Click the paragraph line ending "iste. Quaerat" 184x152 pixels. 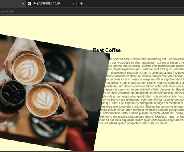click(x=132, y=124)
